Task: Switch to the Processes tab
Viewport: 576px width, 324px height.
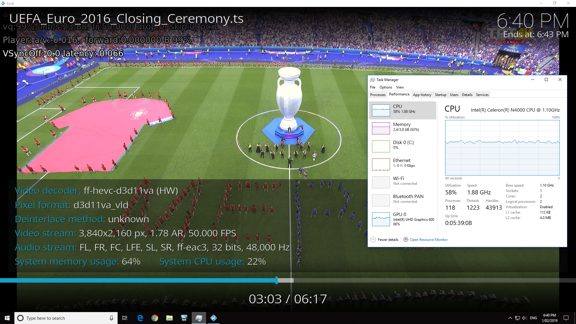Action: pyautogui.click(x=378, y=95)
